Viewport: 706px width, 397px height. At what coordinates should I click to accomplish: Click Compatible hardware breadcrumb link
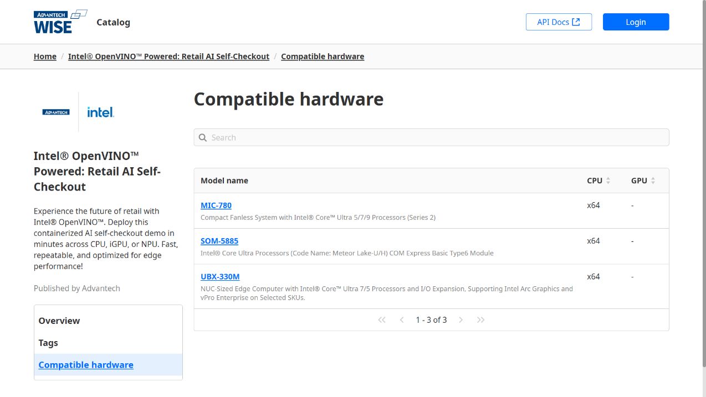point(323,56)
